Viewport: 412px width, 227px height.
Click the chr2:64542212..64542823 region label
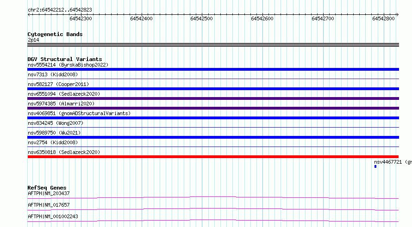click(x=60, y=10)
